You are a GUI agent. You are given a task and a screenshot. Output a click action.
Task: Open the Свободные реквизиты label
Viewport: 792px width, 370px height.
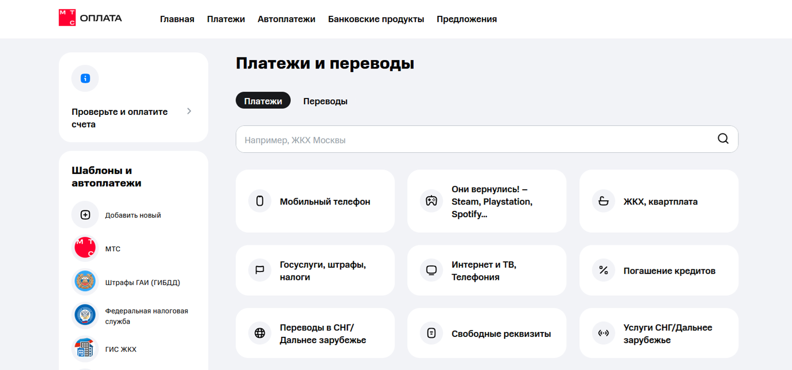click(501, 334)
